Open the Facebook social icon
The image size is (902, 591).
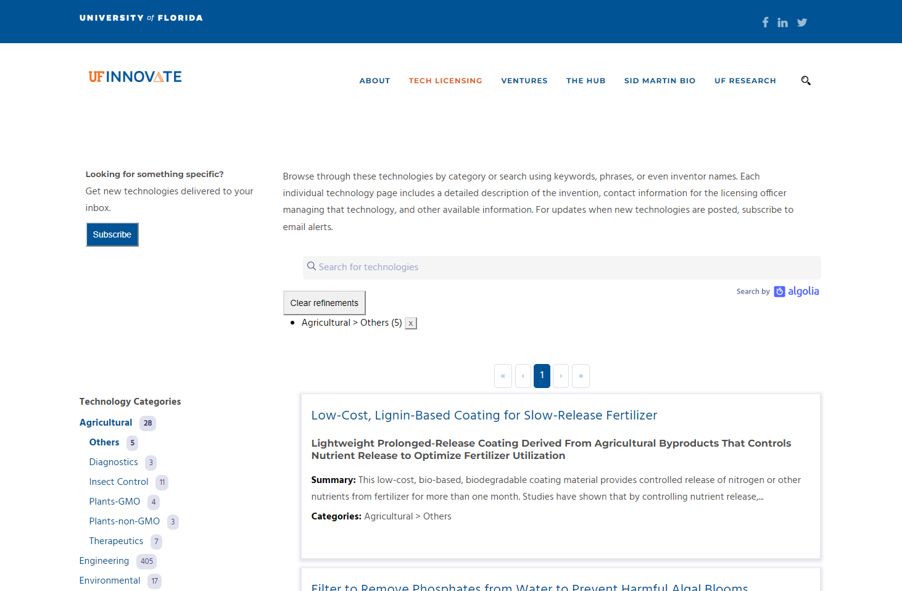tap(765, 22)
